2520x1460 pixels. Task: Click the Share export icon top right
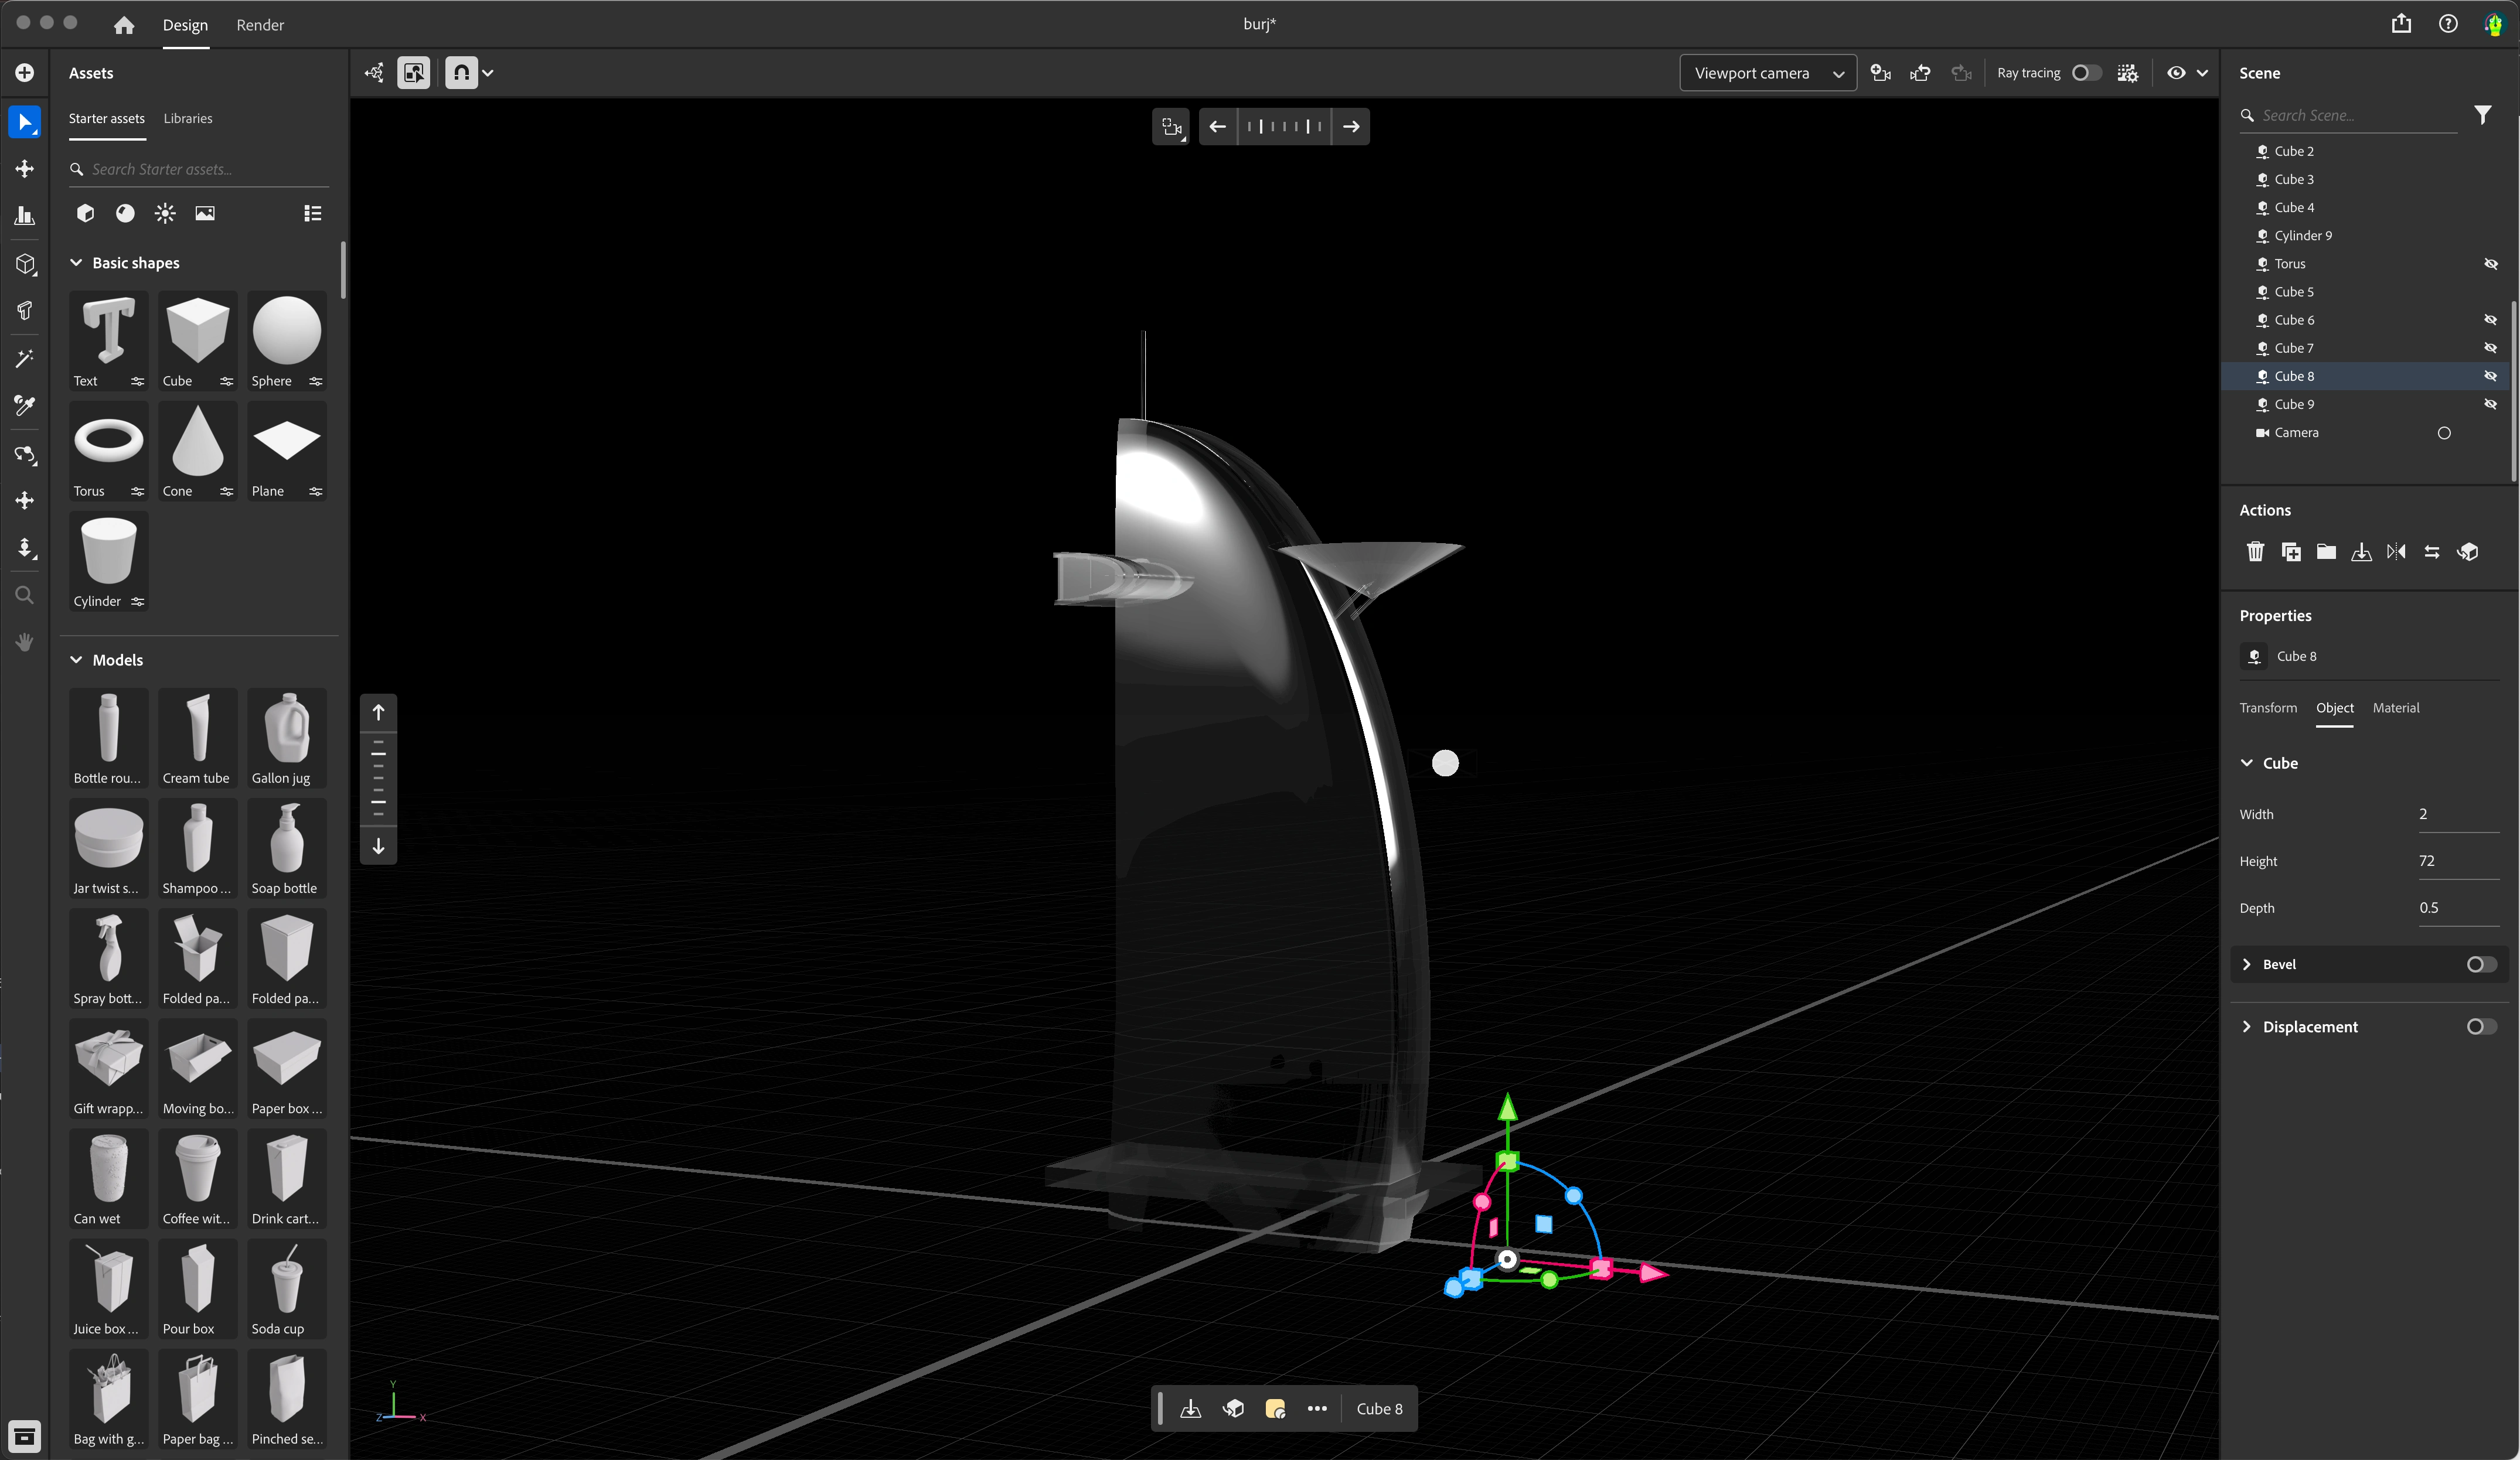(2401, 24)
